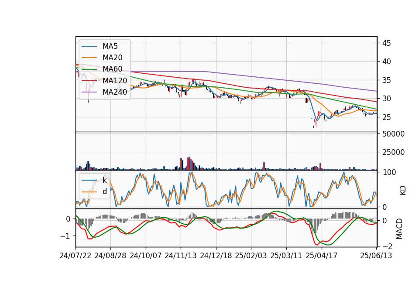The width and height of the screenshot is (419, 301).
Task: Click the price axis value 35
Action: [386, 80]
